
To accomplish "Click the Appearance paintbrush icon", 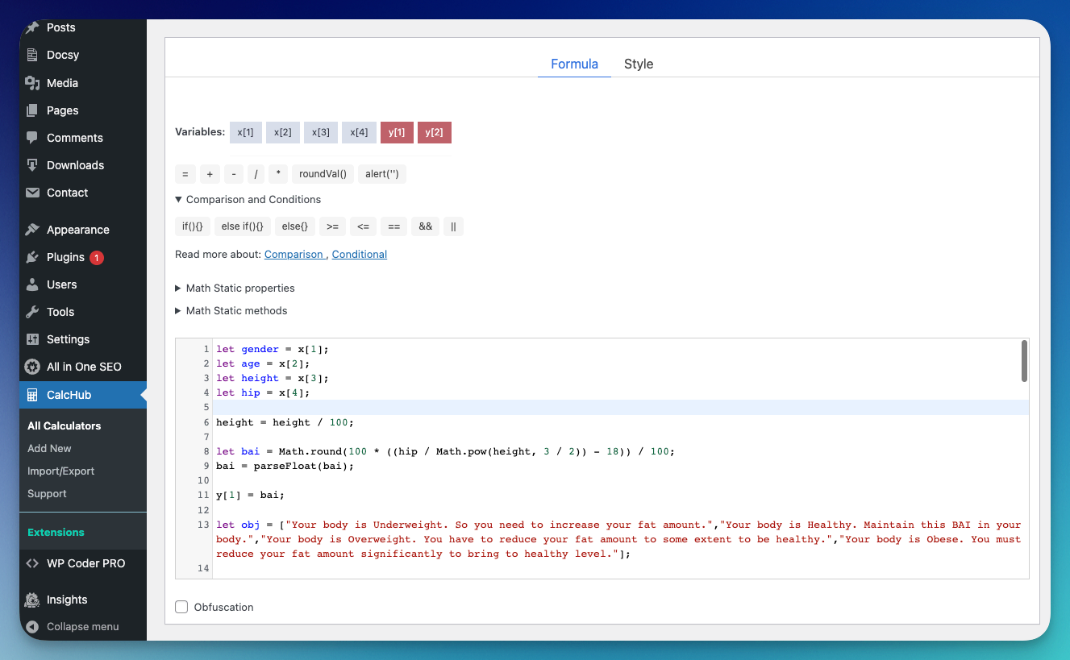I will (x=32, y=230).
